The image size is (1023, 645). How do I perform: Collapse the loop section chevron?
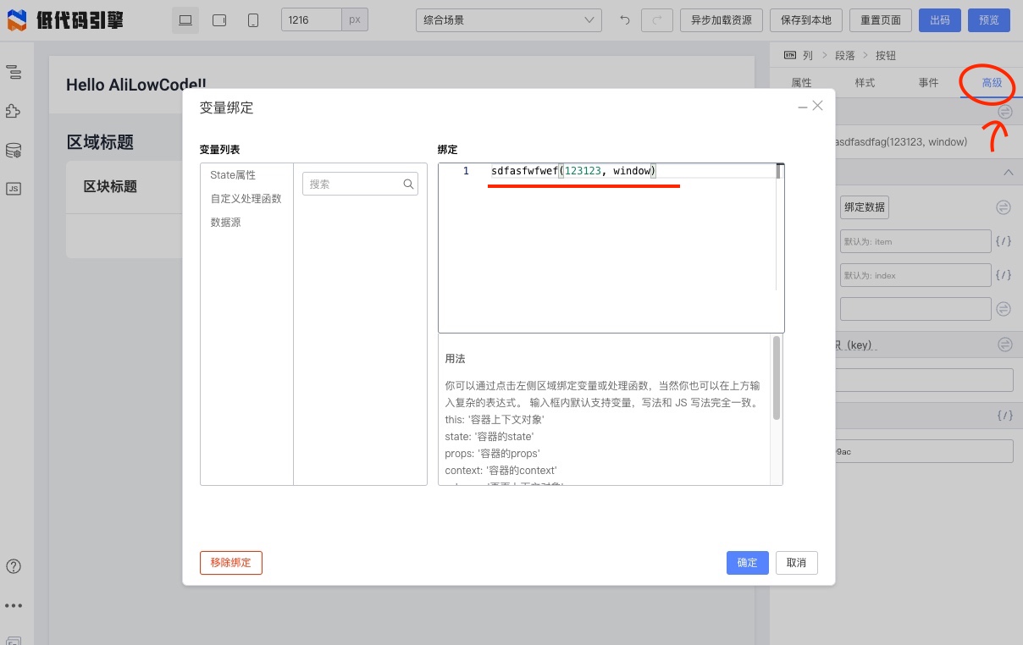pos(1008,173)
